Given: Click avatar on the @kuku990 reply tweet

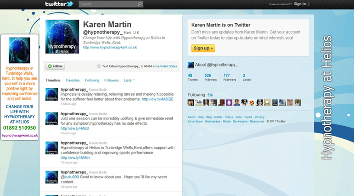Looking at the screenshot, I should 51,177.
